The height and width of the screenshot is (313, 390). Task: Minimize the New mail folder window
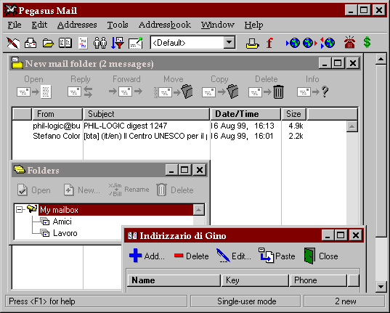point(325,63)
